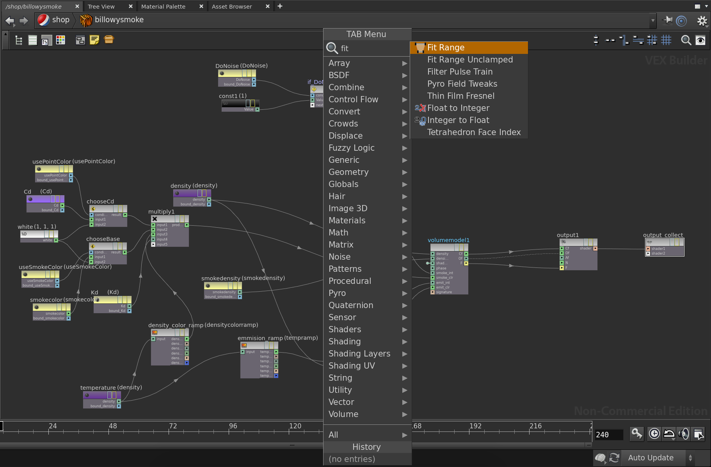Toggle the pushpin pin-pane icon

(x=668, y=20)
